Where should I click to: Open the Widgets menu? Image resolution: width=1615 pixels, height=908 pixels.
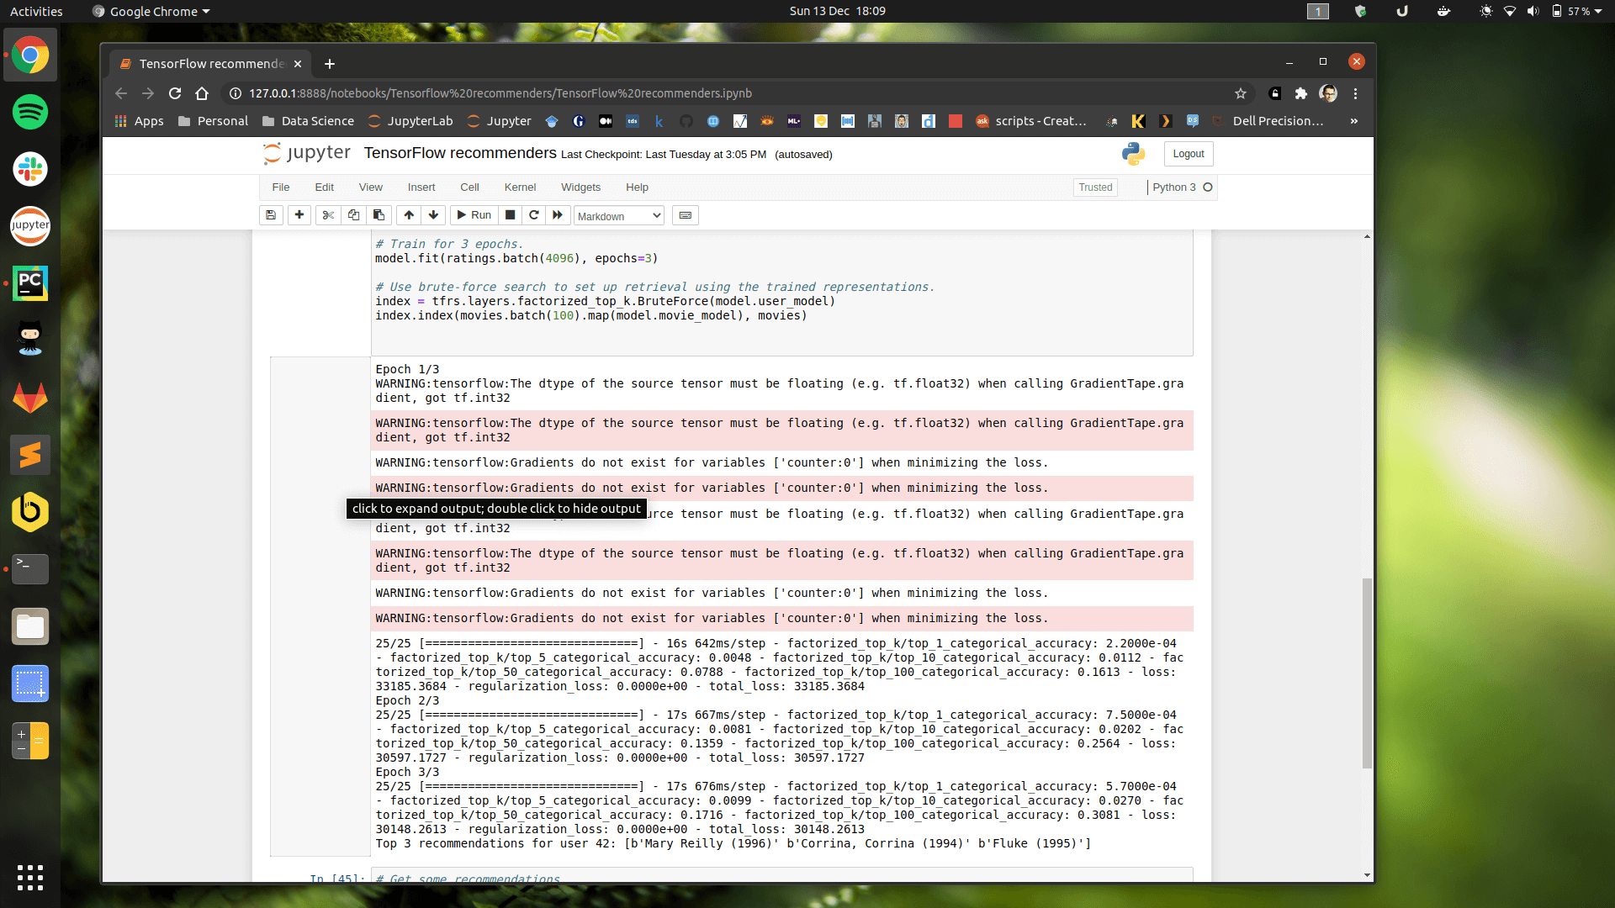[x=580, y=187]
